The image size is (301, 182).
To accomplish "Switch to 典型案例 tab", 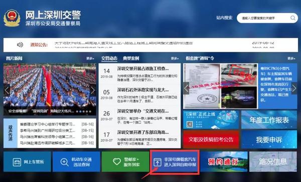I will pyautogui.click(x=131, y=58).
